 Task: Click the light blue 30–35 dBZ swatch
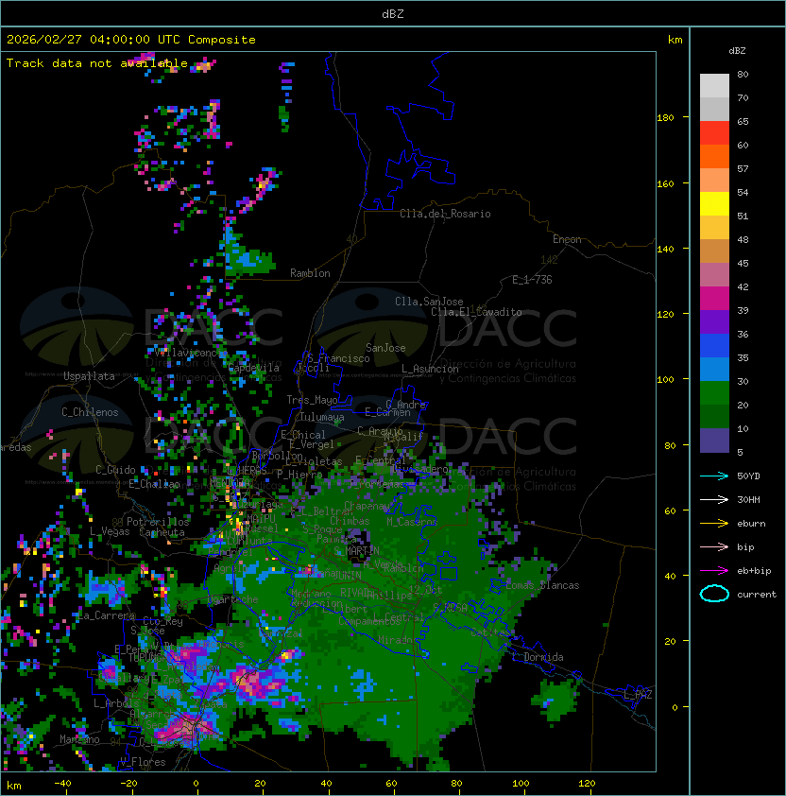[x=714, y=370]
